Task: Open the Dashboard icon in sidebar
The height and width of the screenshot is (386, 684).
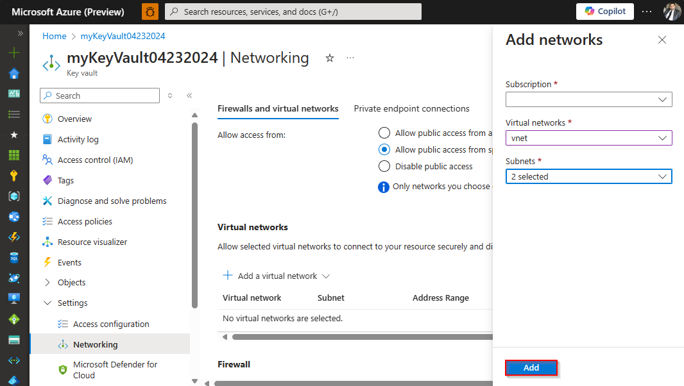Action: coord(14,93)
